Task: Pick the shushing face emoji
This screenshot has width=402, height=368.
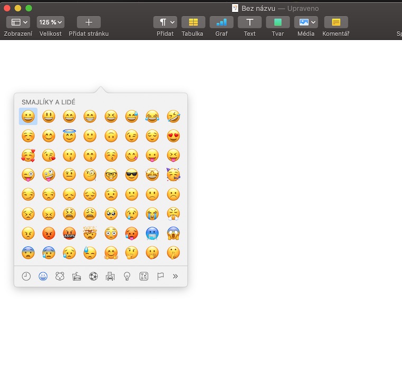Action: click(173, 253)
